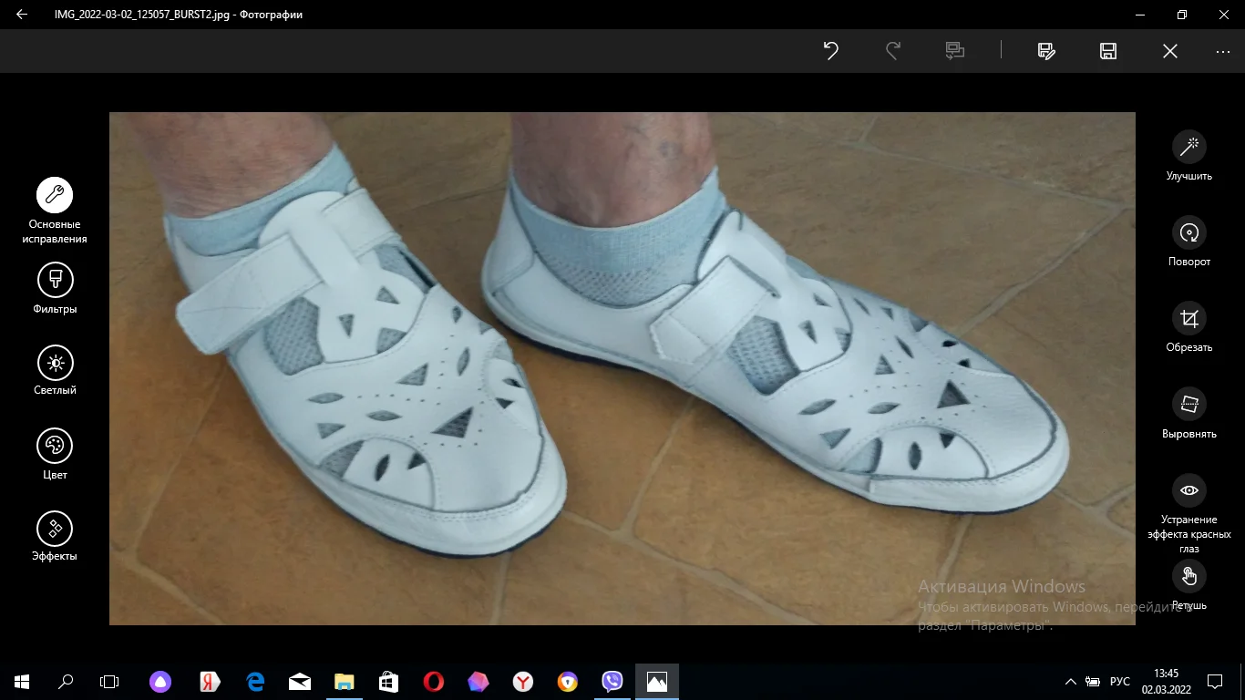The width and height of the screenshot is (1245, 700).
Task: Launch Opera from the taskbar
Action: point(433,681)
